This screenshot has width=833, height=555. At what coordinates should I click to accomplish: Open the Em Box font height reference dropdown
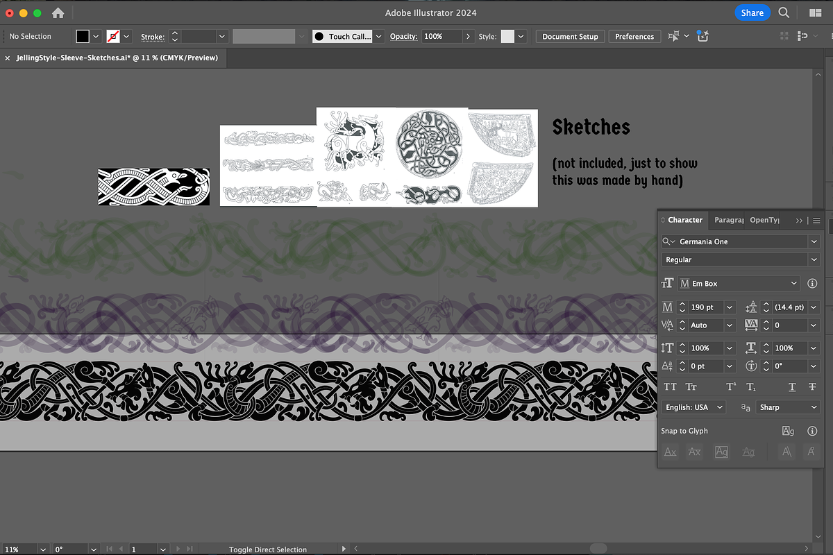click(x=739, y=284)
